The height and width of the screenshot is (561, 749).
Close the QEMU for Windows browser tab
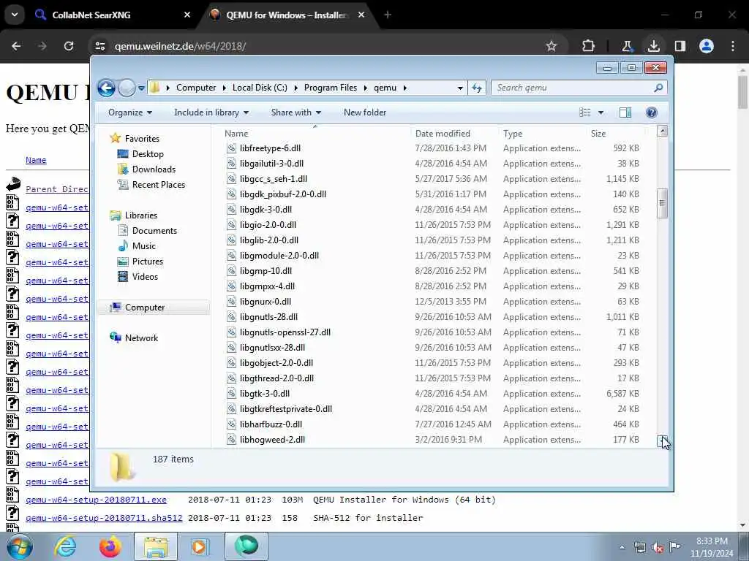(361, 15)
